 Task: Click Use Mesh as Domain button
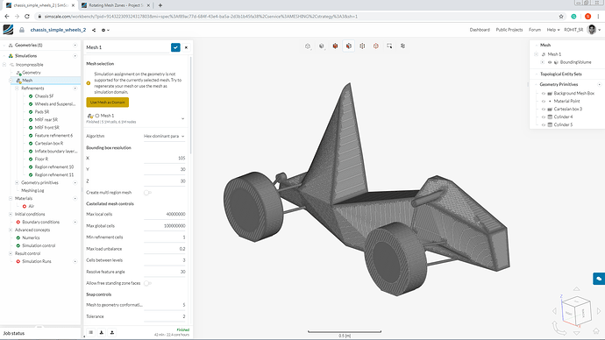point(108,103)
